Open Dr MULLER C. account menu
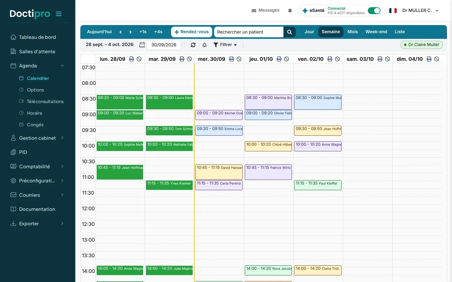452x282 pixels. [420, 11]
